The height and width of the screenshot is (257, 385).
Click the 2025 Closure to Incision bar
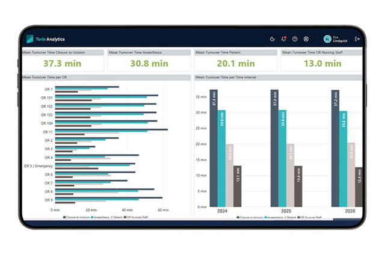(274, 148)
